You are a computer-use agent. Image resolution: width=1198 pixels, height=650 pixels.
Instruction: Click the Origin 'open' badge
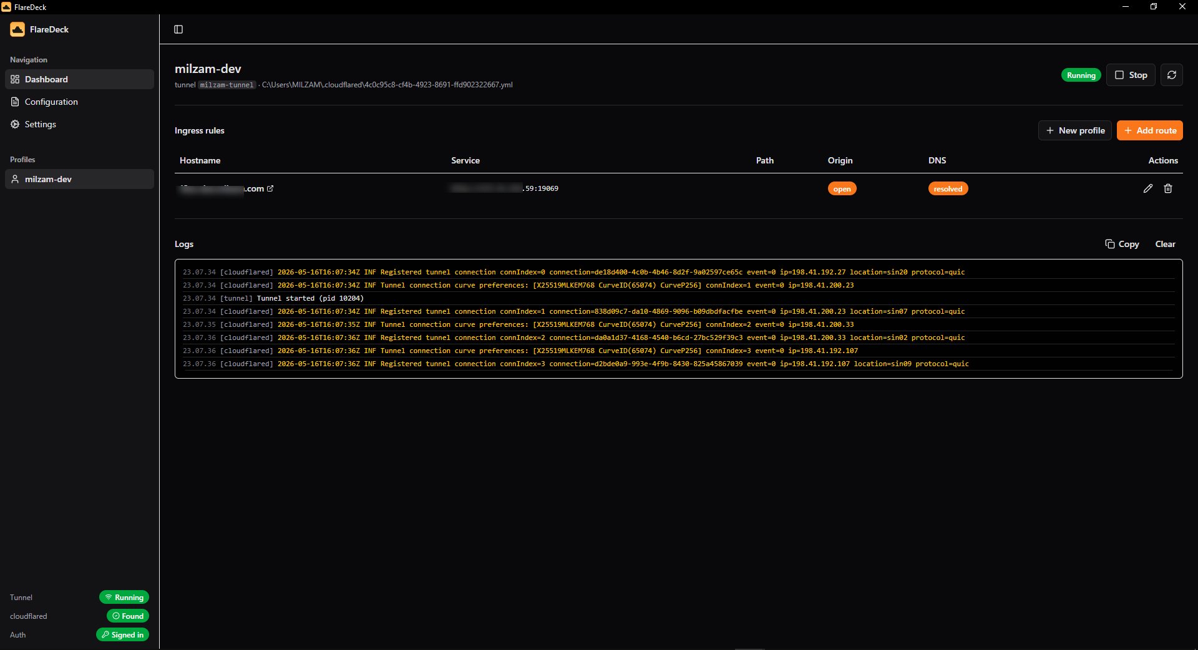(x=842, y=189)
